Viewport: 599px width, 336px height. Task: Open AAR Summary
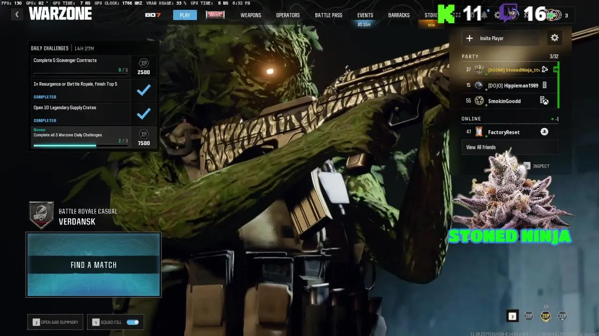coord(56,322)
